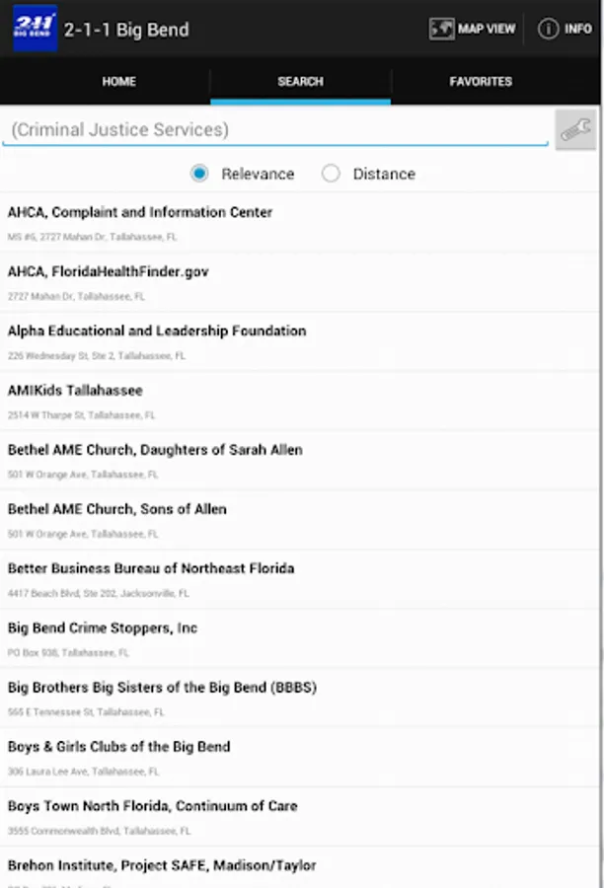Image resolution: width=604 pixels, height=888 pixels.
Task: Click the MAP VIEW label
Action: (487, 29)
